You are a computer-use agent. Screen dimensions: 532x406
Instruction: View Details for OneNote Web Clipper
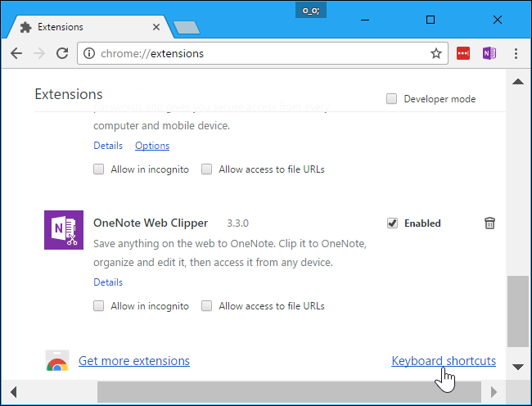pos(108,282)
